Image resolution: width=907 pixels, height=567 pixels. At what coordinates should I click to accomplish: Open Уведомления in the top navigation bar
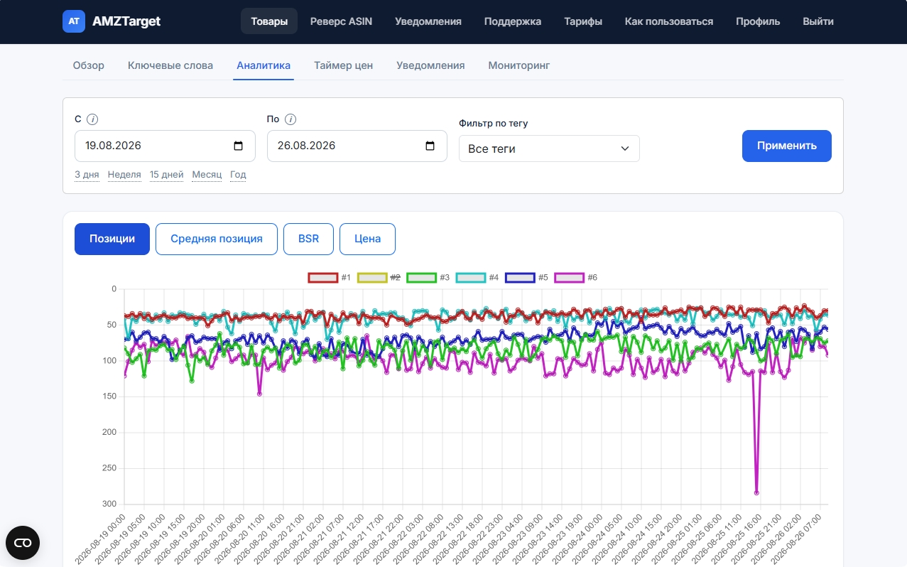pos(428,21)
